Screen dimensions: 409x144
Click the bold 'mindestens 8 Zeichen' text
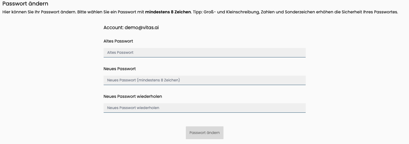point(168,12)
